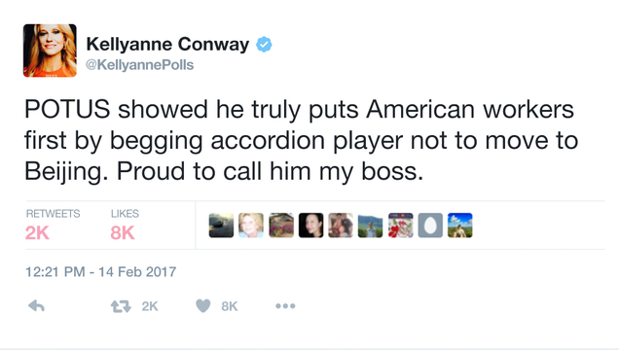Open the tweet timestamp 14 Feb 2017

pyautogui.click(x=100, y=272)
